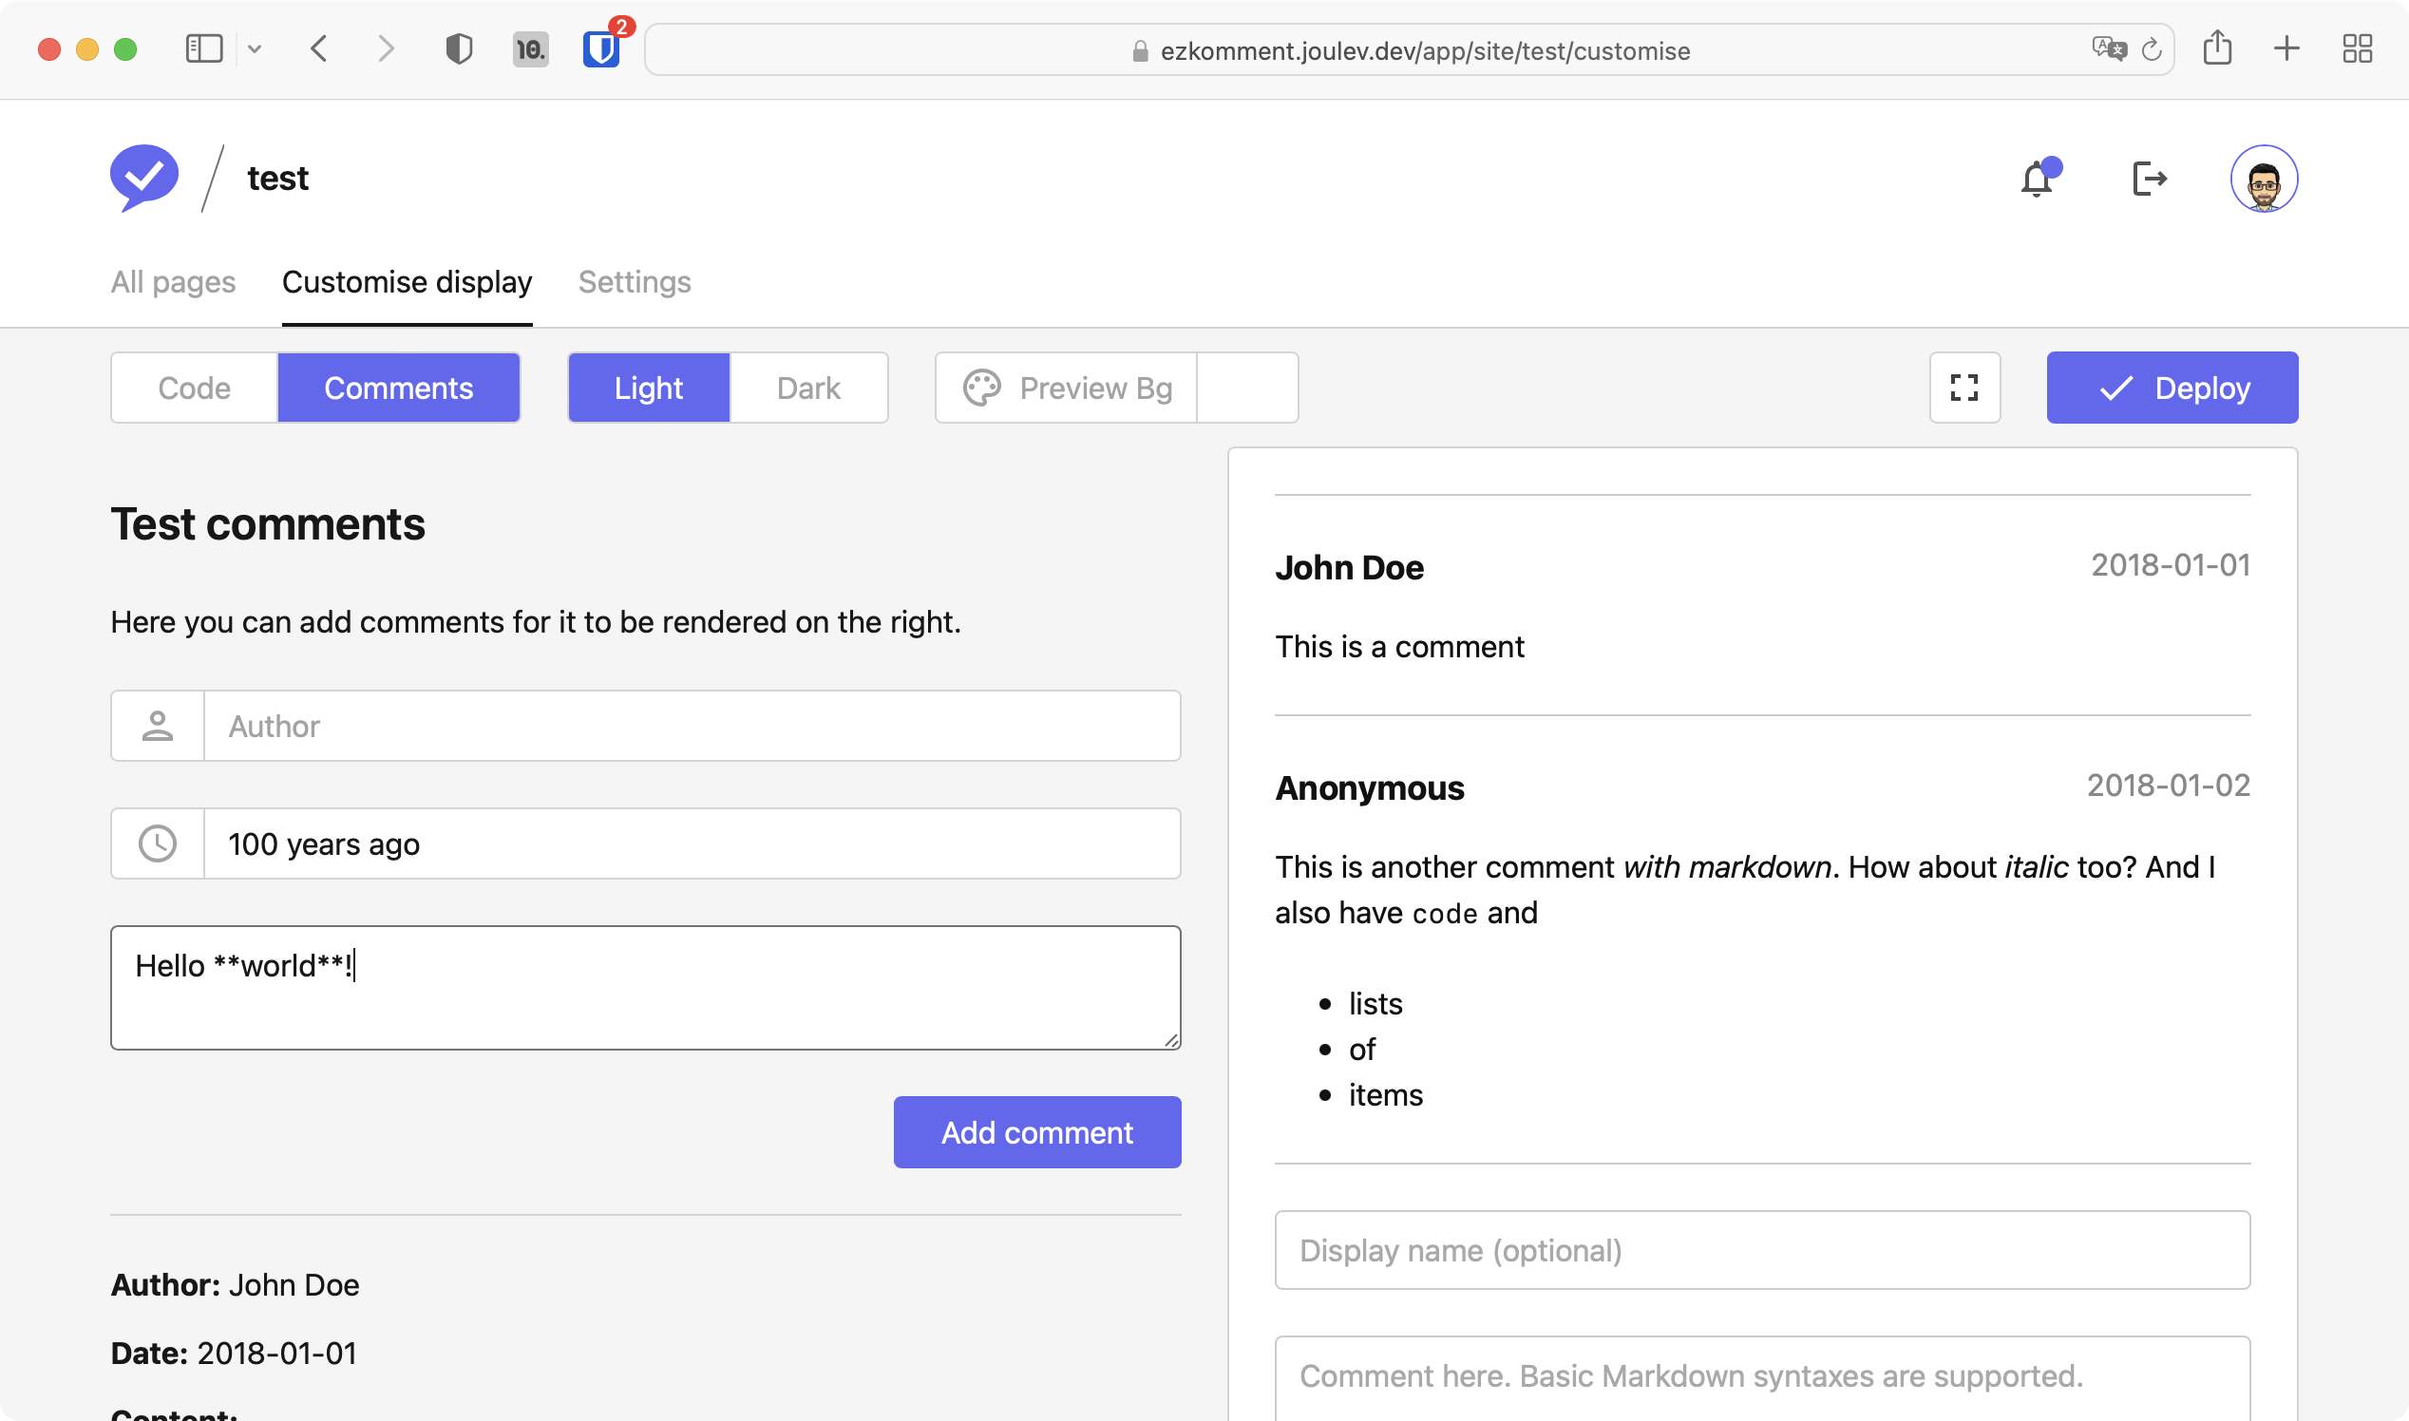Open the dropdown next to Preview Bg
The width and height of the screenshot is (2409, 1421).
(x=1246, y=387)
